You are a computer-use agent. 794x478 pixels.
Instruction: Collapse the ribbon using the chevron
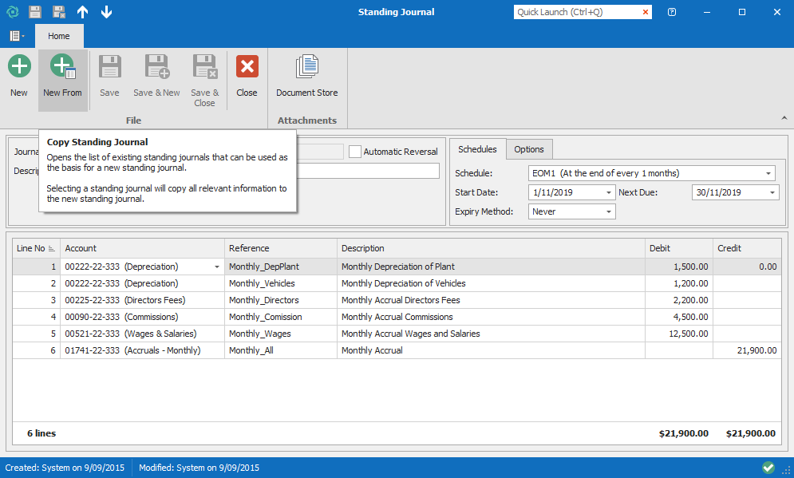point(784,118)
